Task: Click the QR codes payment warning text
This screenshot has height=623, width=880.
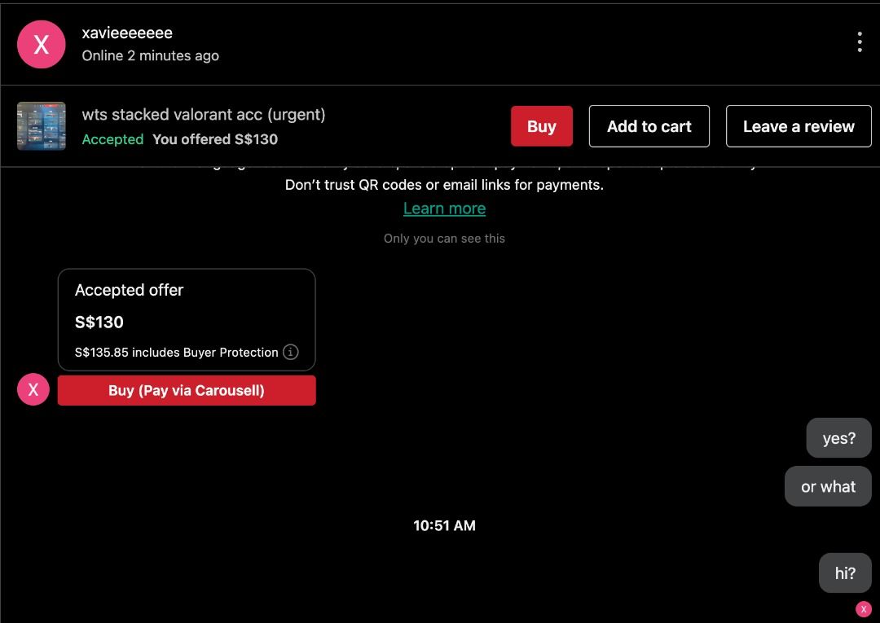Action: click(x=445, y=185)
